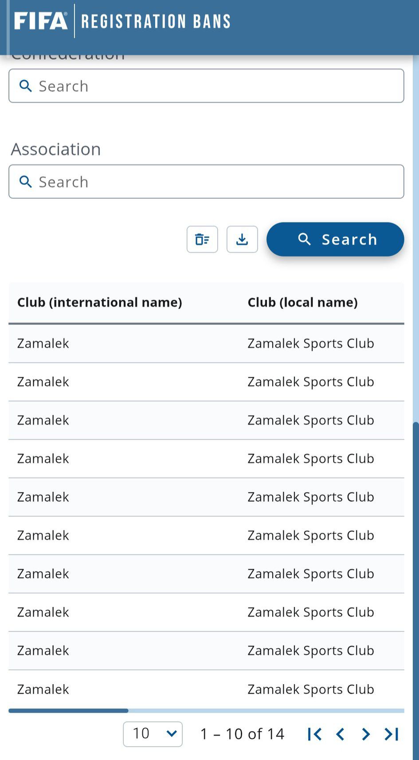Go to previous page of results
419x760 pixels.
tap(340, 734)
